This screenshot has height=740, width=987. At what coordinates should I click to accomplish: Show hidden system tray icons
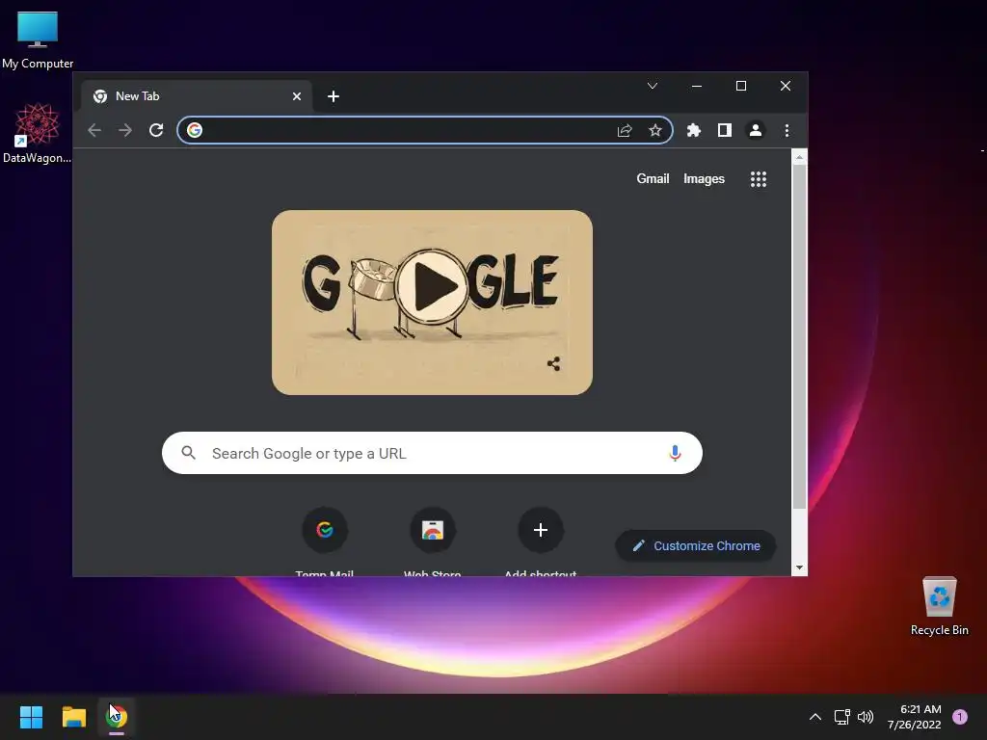[x=815, y=717]
